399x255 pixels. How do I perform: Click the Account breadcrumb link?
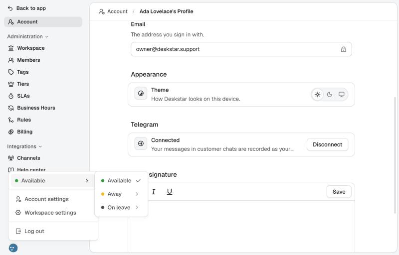point(117,11)
